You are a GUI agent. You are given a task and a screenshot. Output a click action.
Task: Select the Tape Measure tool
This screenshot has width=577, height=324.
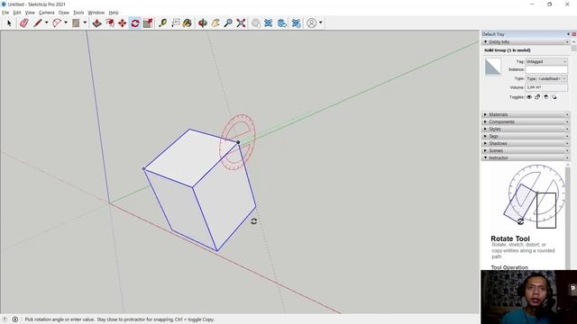(x=162, y=23)
